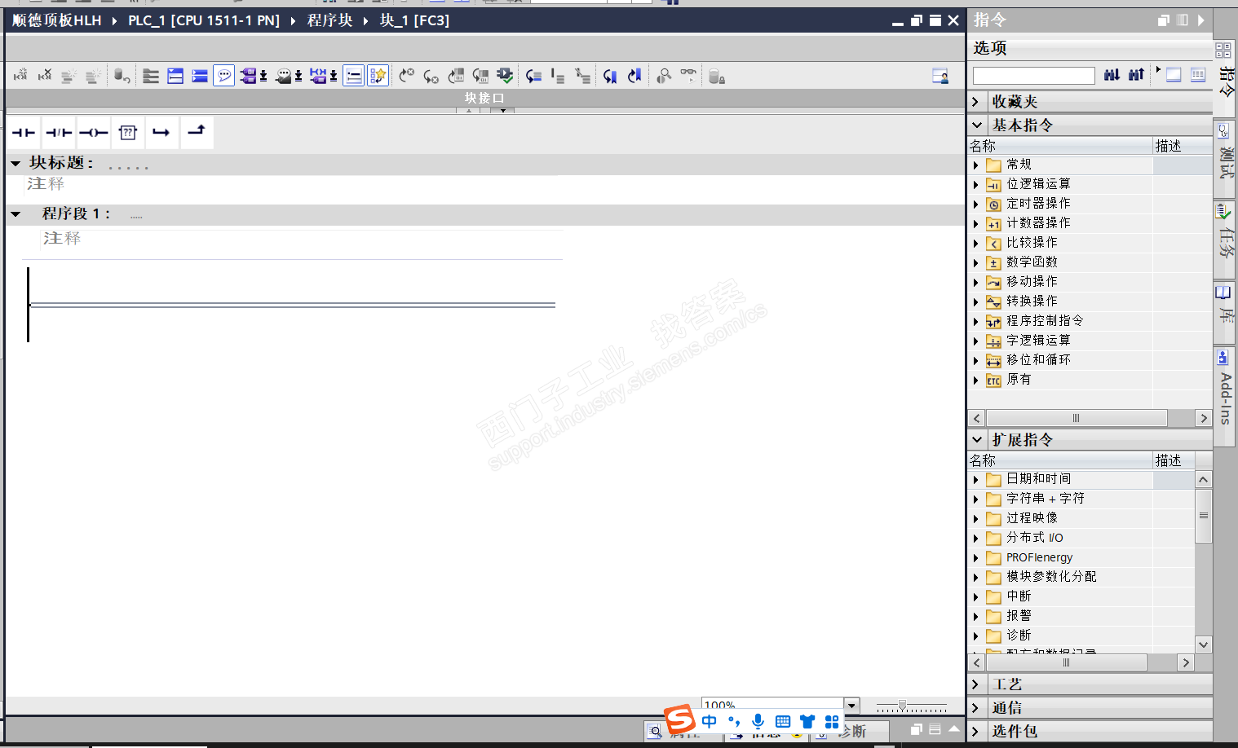This screenshot has width=1238, height=748.
Task: Click the compile check icon with green checkmark
Action: [x=506, y=76]
